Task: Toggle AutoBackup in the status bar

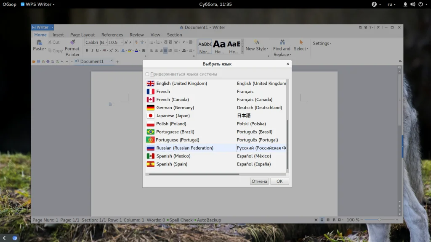Action: coord(208,220)
